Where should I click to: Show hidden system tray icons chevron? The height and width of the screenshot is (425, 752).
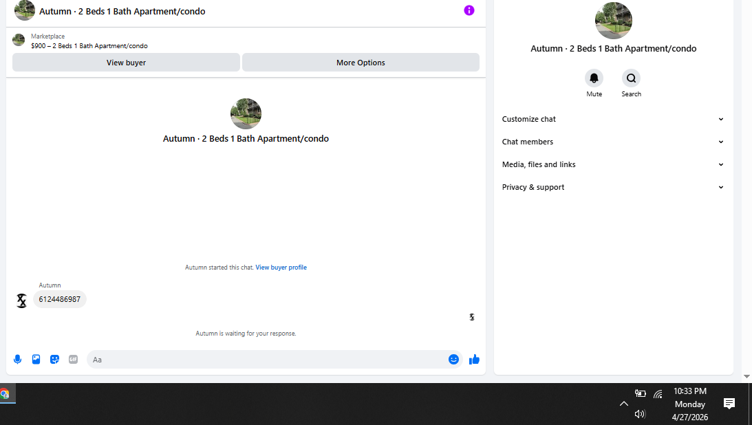pos(624,404)
